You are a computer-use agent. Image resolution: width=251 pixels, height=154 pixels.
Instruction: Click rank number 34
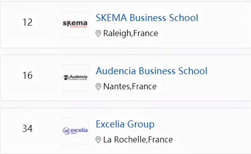coord(27,129)
